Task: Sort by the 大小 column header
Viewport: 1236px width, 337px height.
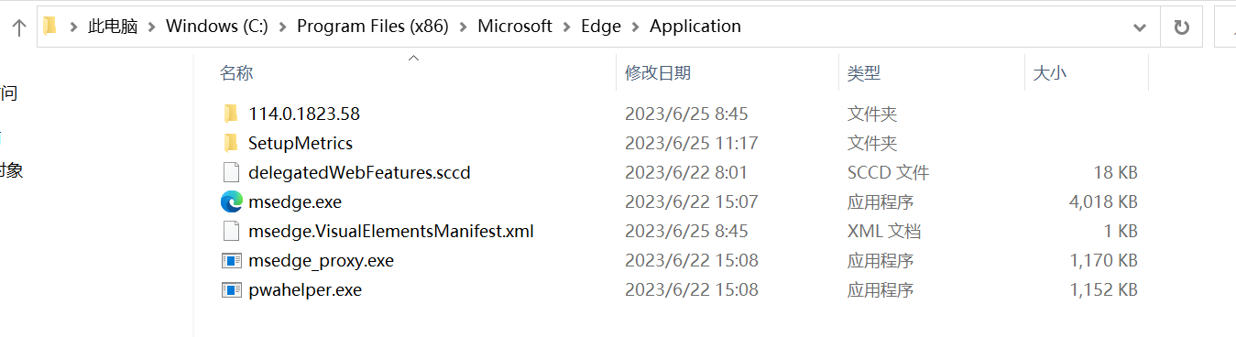Action: tap(1049, 73)
